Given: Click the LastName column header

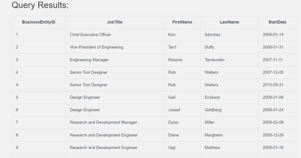Looking at the screenshot, I should [229, 22].
